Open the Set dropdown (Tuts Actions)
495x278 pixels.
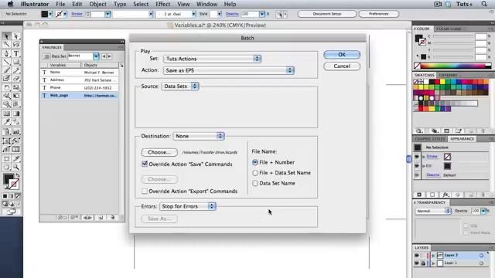(x=212, y=59)
